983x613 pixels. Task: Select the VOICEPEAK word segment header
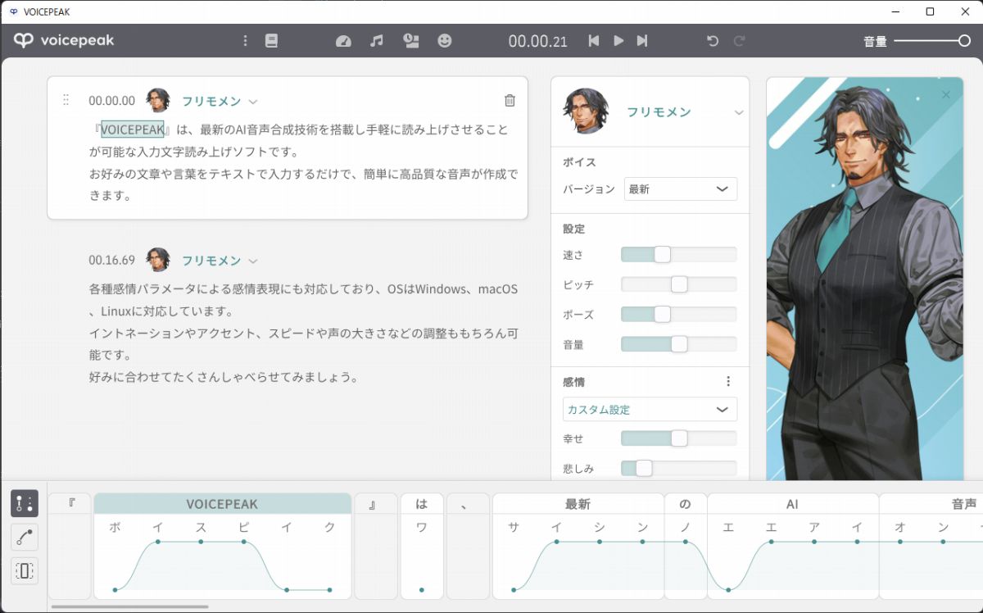pos(222,504)
